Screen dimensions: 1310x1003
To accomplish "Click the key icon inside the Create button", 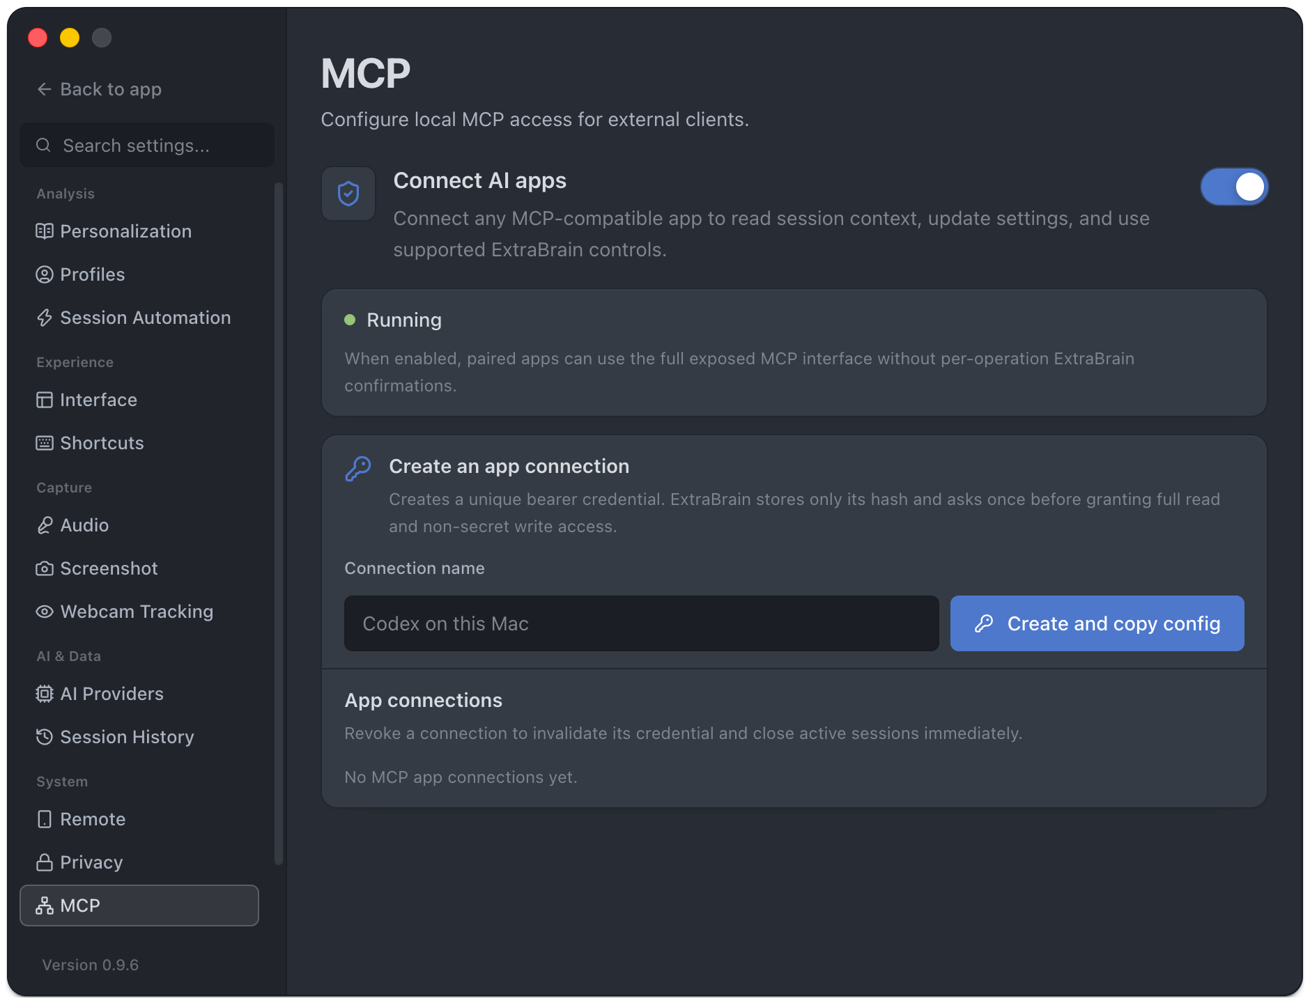I will point(984,623).
